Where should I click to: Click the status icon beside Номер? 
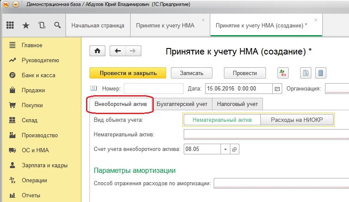click(93, 88)
